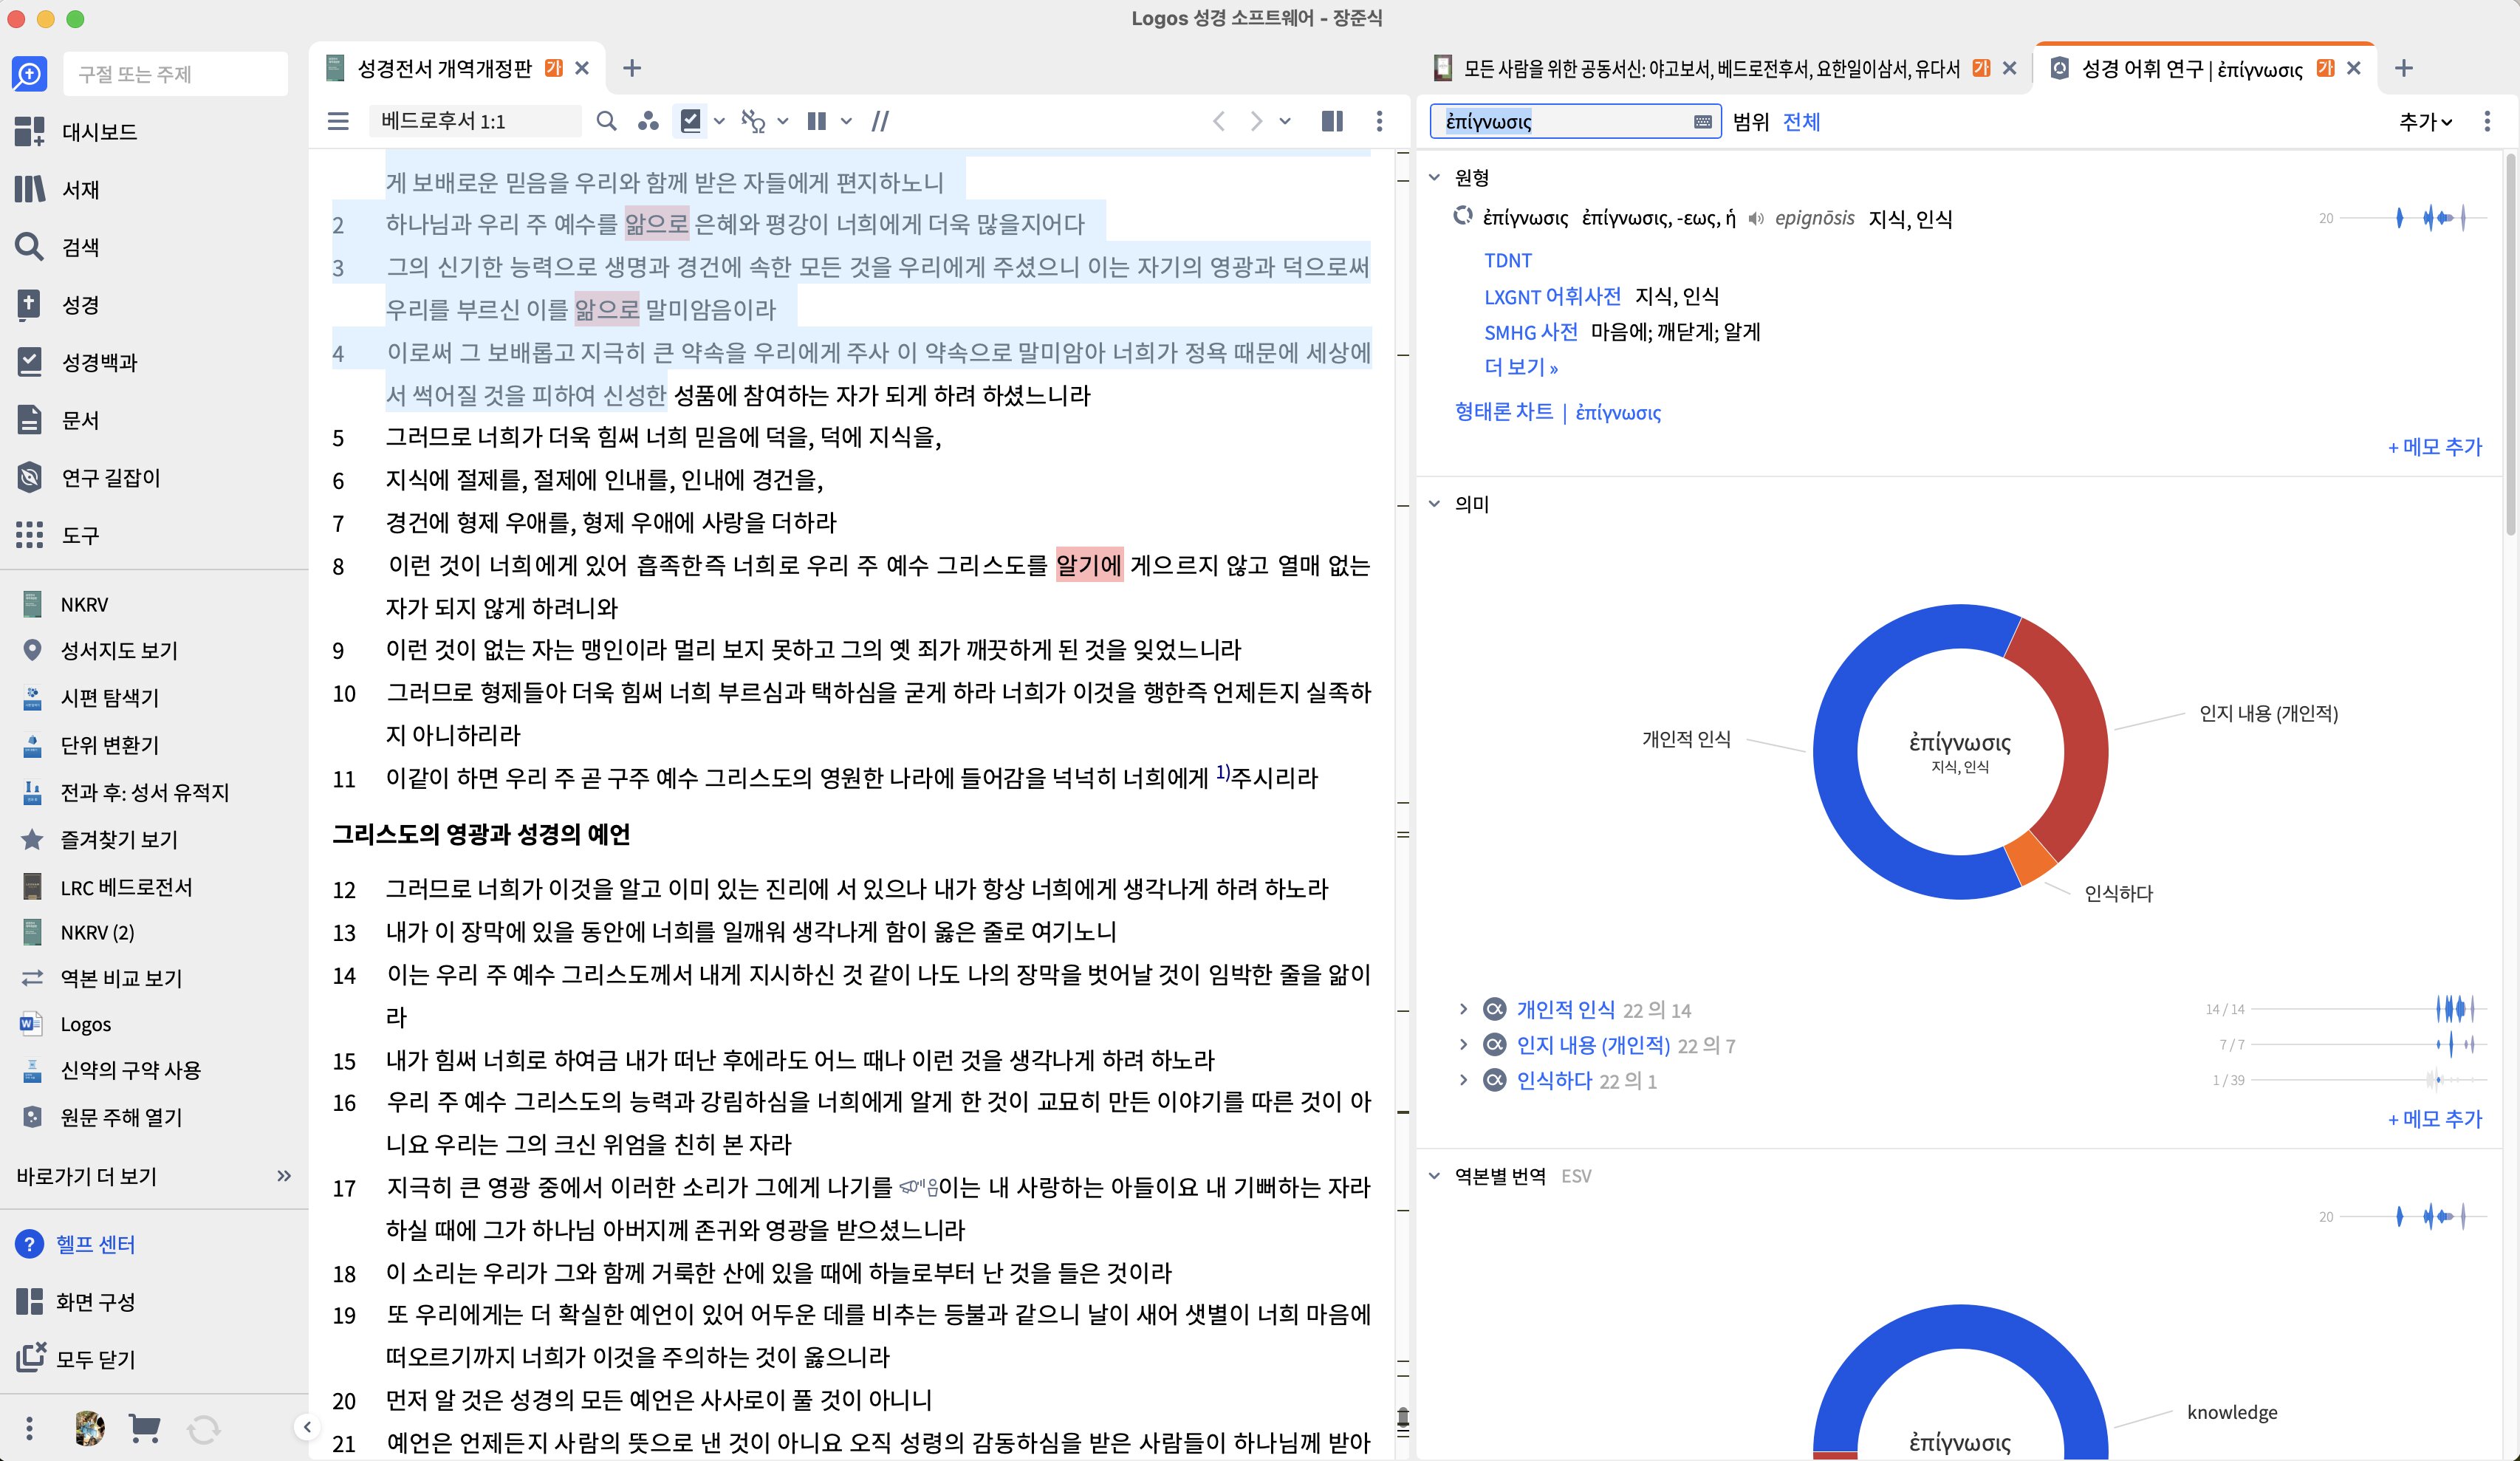
Task: Open the Greek keyboard icon in word field
Action: 1703,122
